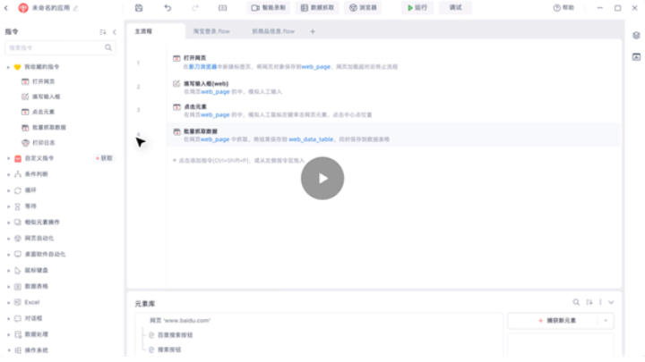Click the save icon in the toolbar

point(139,7)
